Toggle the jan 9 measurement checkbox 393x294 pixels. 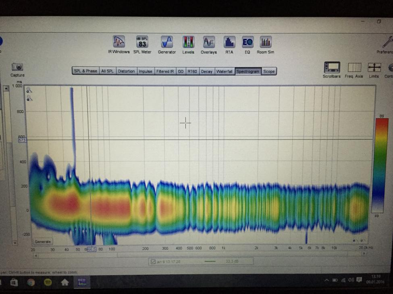[x=153, y=261]
